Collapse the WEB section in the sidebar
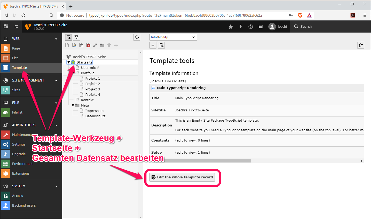The image size is (371, 219). (56, 38)
